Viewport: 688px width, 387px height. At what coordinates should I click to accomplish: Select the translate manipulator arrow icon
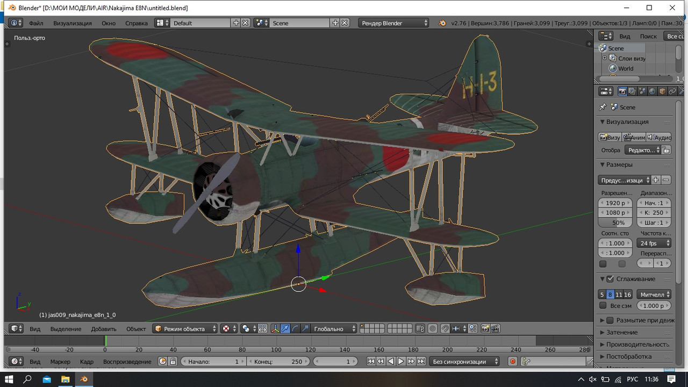pos(285,328)
